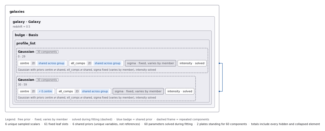Click the '↗ 0.centre' reference badge
This screenshot has height=131, width=325.
(45, 91)
